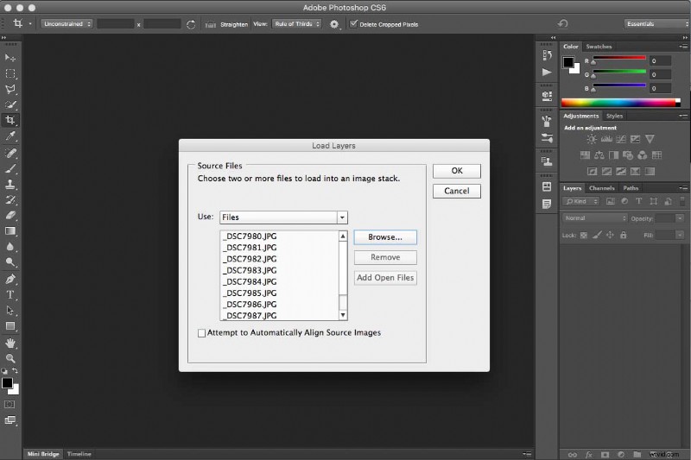
Task: Enable Attempt to Automatically Align Source Images
Action: tap(202, 333)
